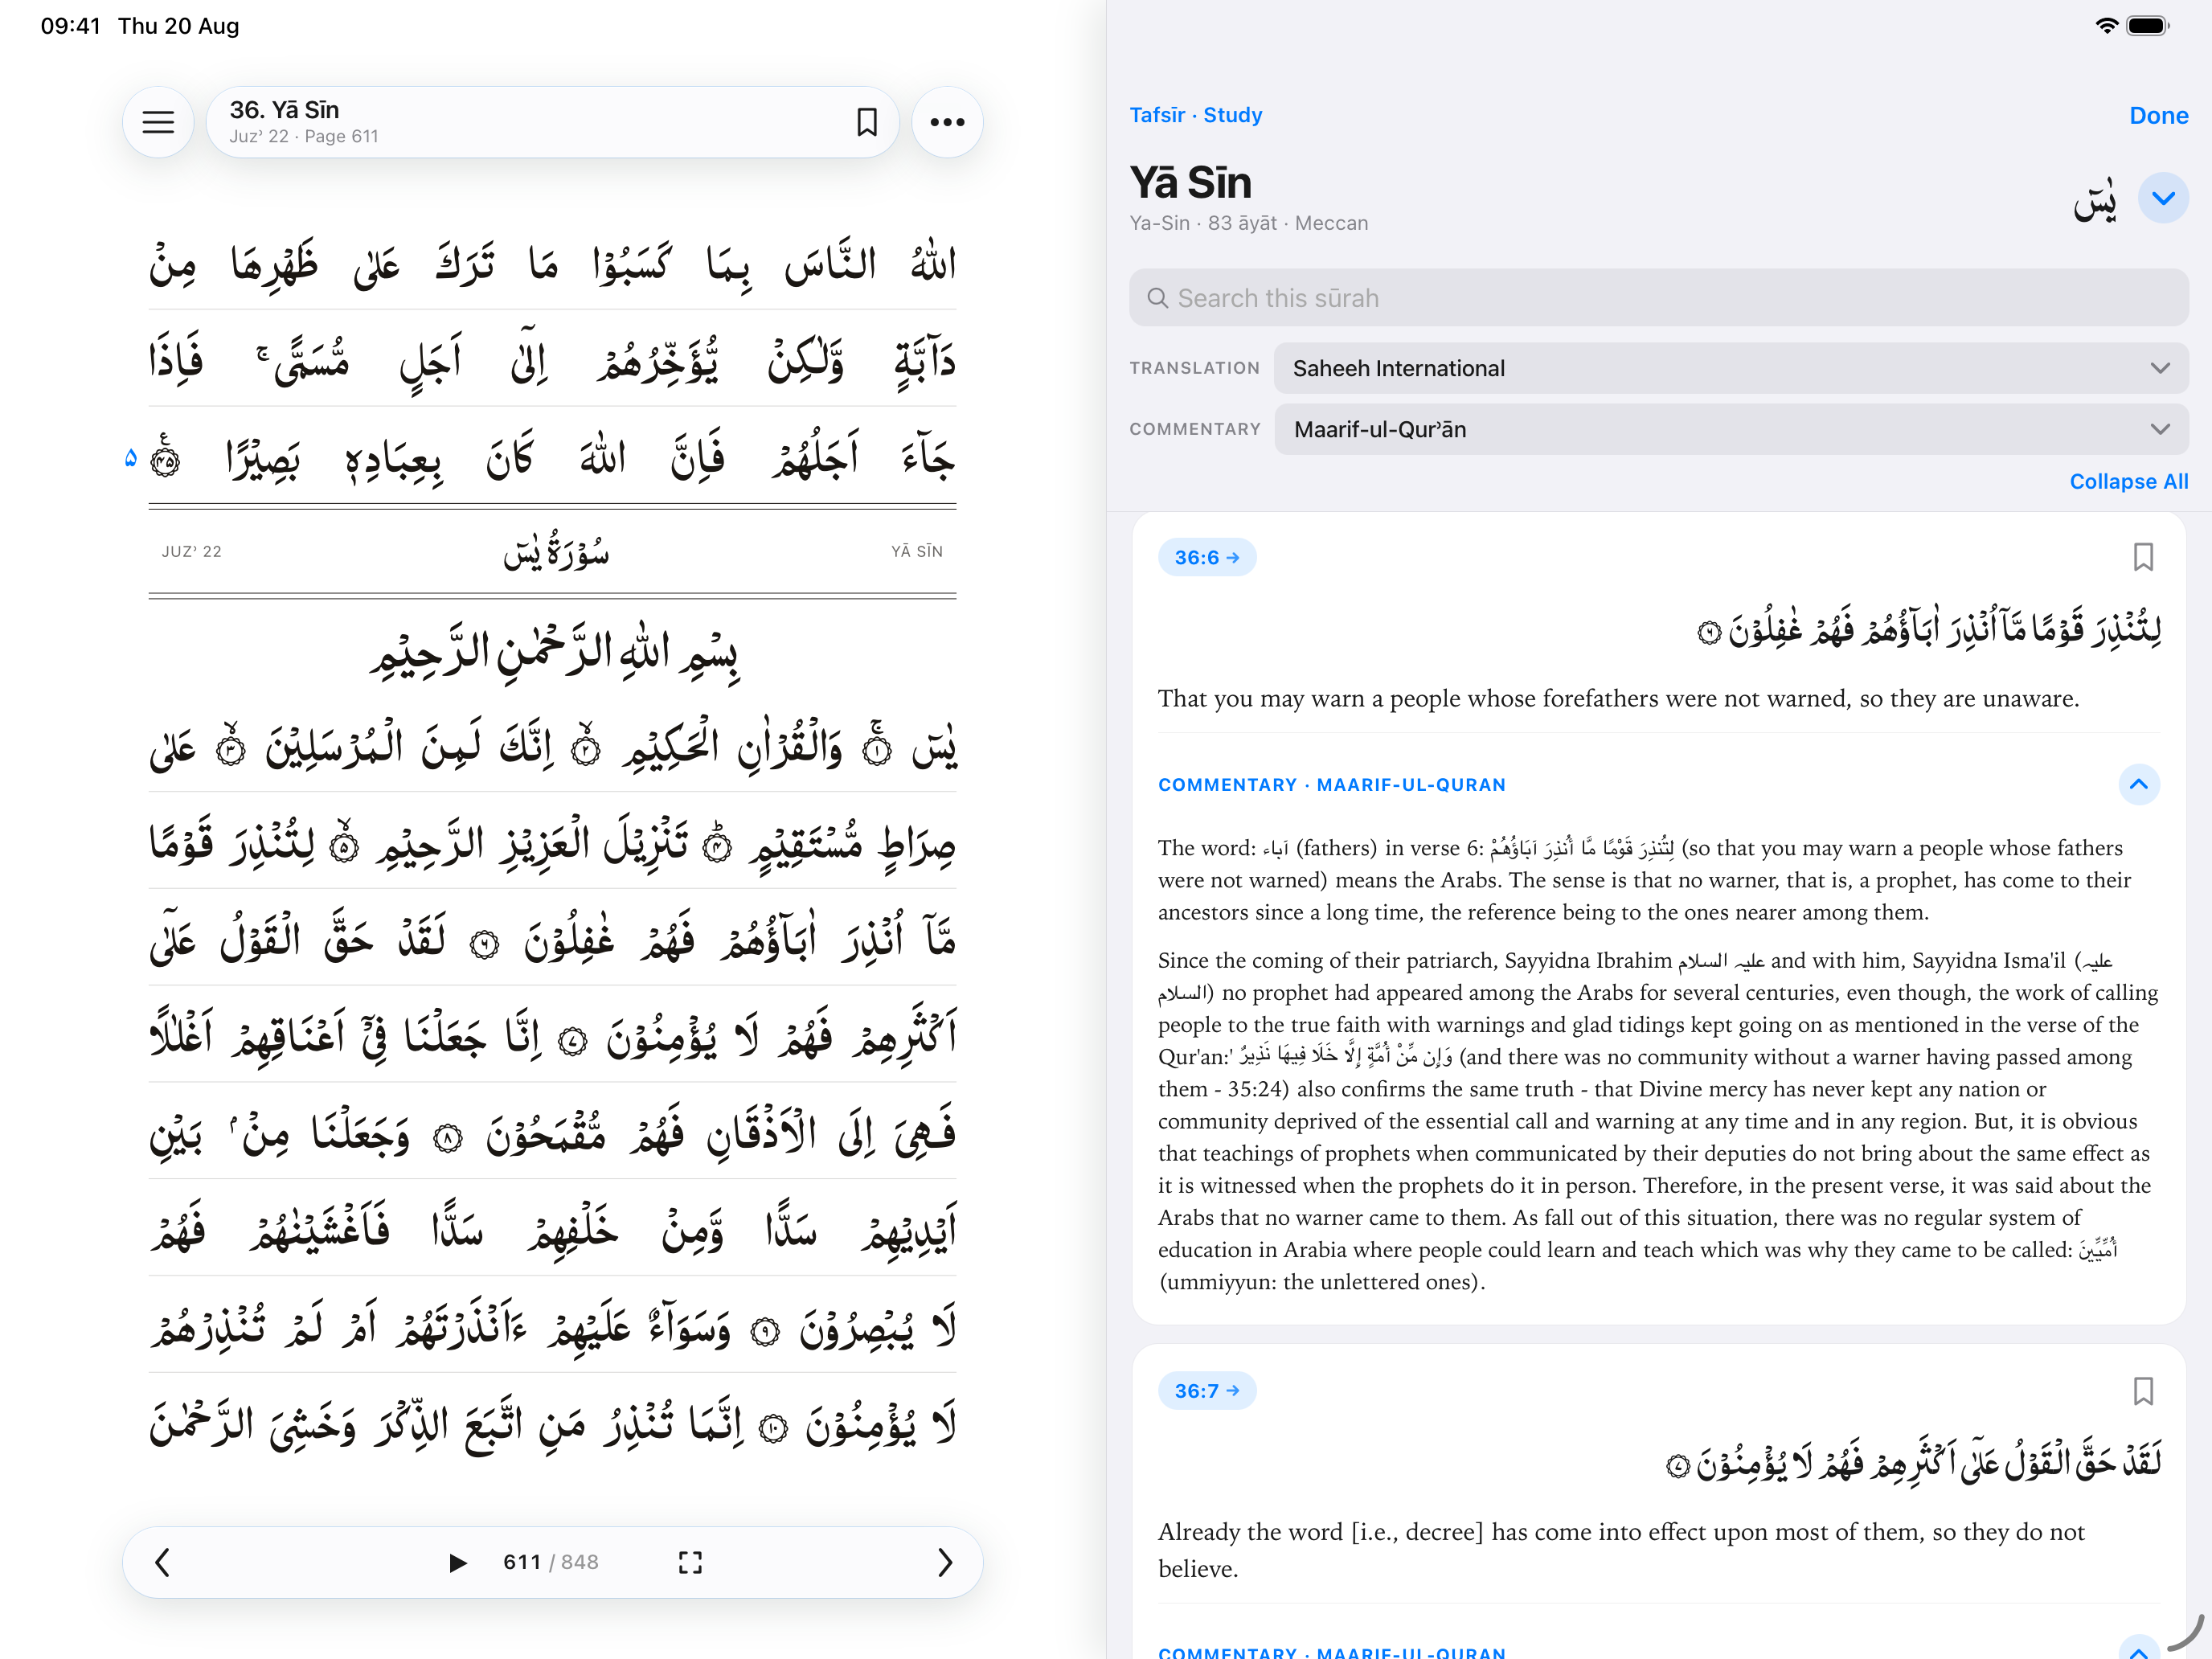Bookmark verse 36:7 in tafsir panel
The width and height of the screenshot is (2212, 1659).
2142,1391
